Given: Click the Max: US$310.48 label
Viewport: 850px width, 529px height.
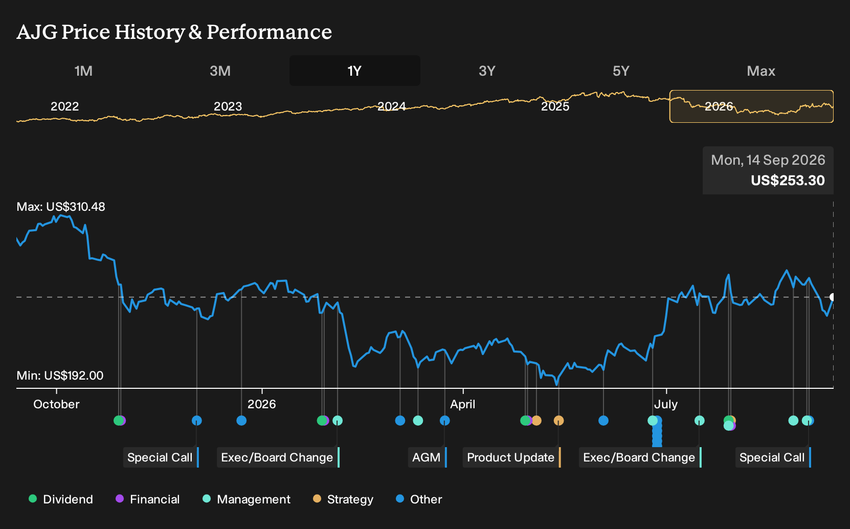Looking at the screenshot, I should pyautogui.click(x=61, y=207).
